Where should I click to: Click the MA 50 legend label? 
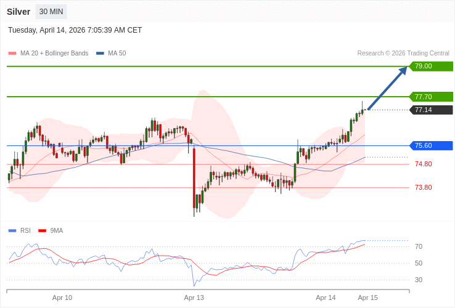click(117, 54)
